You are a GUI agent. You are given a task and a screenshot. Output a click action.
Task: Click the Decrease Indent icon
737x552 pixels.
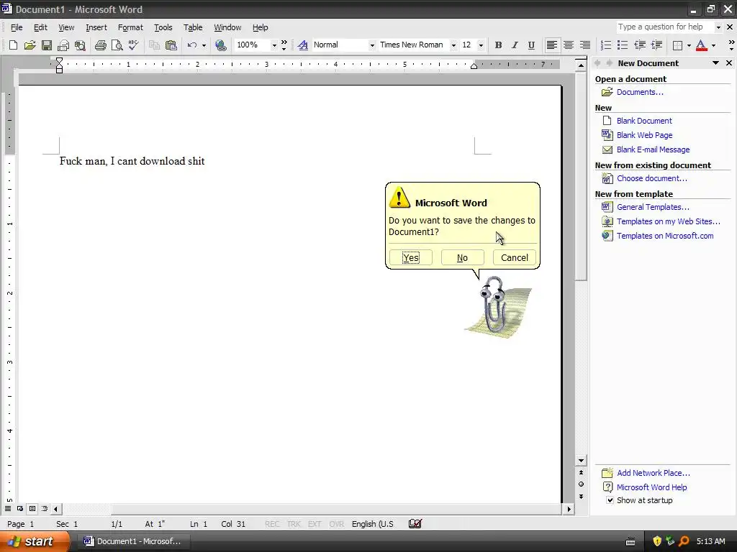pos(640,45)
